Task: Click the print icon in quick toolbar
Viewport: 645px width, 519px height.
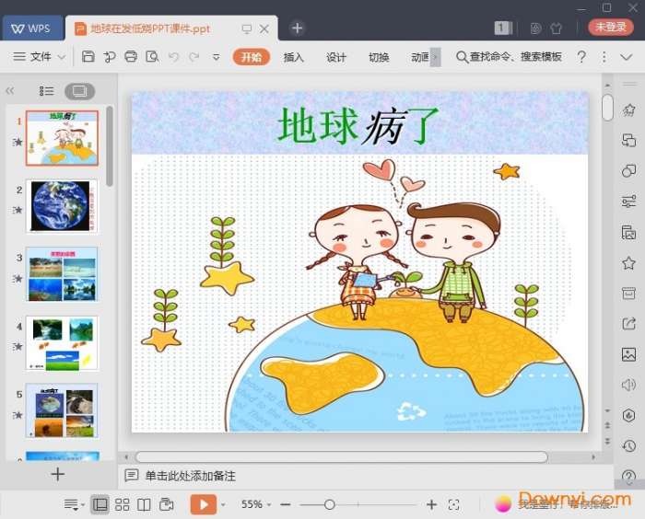Action: click(131, 56)
